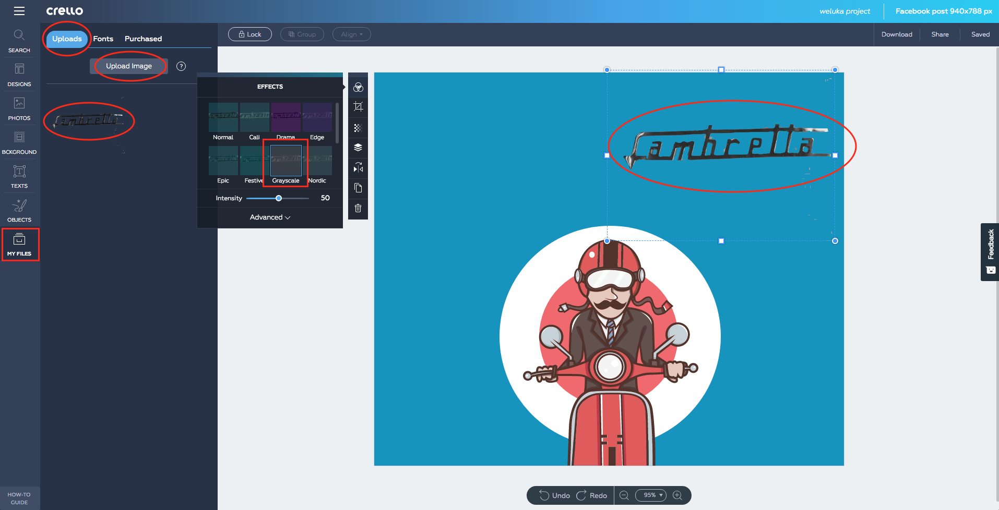Viewport: 999px width, 510px height.
Task: Select the crop tool icon
Action: click(x=358, y=107)
